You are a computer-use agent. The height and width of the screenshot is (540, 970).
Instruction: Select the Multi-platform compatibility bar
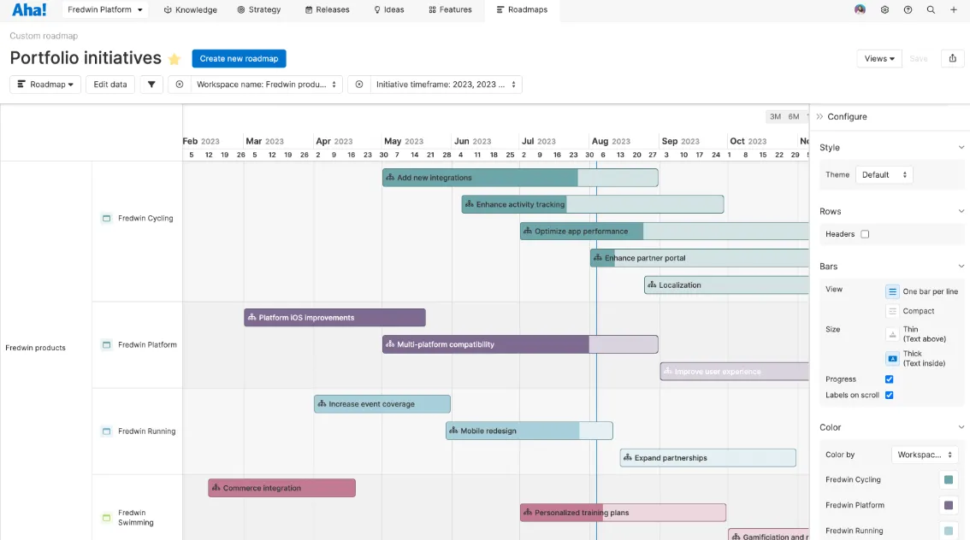pos(520,344)
